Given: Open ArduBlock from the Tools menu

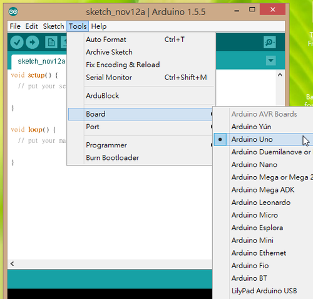Looking at the screenshot, I should 141,96.
